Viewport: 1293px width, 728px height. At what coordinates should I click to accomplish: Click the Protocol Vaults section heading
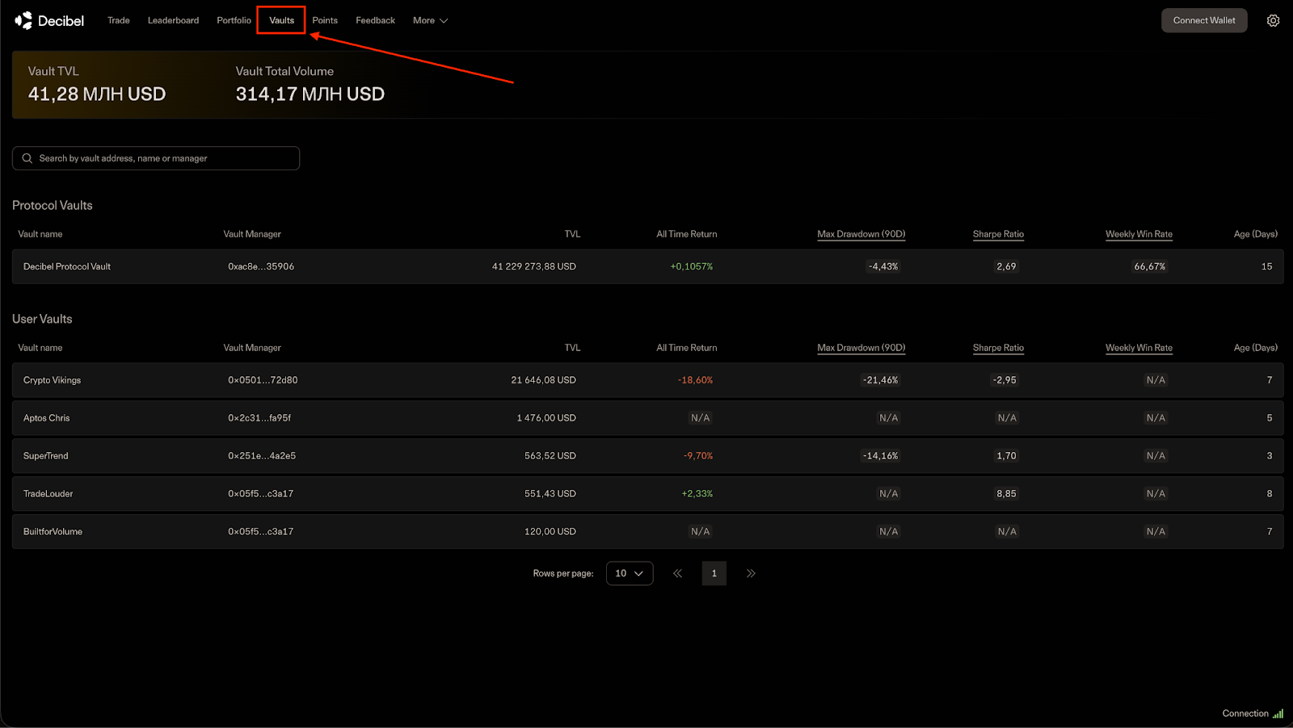pyautogui.click(x=53, y=205)
